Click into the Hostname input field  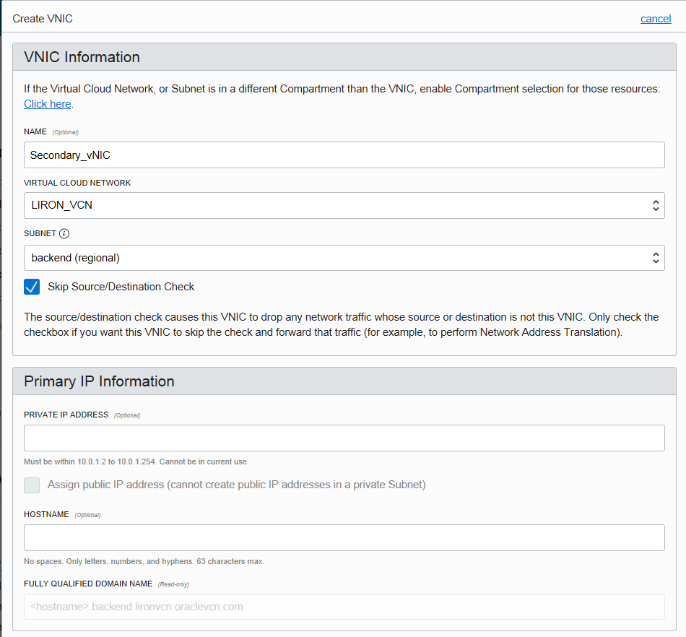(x=344, y=537)
